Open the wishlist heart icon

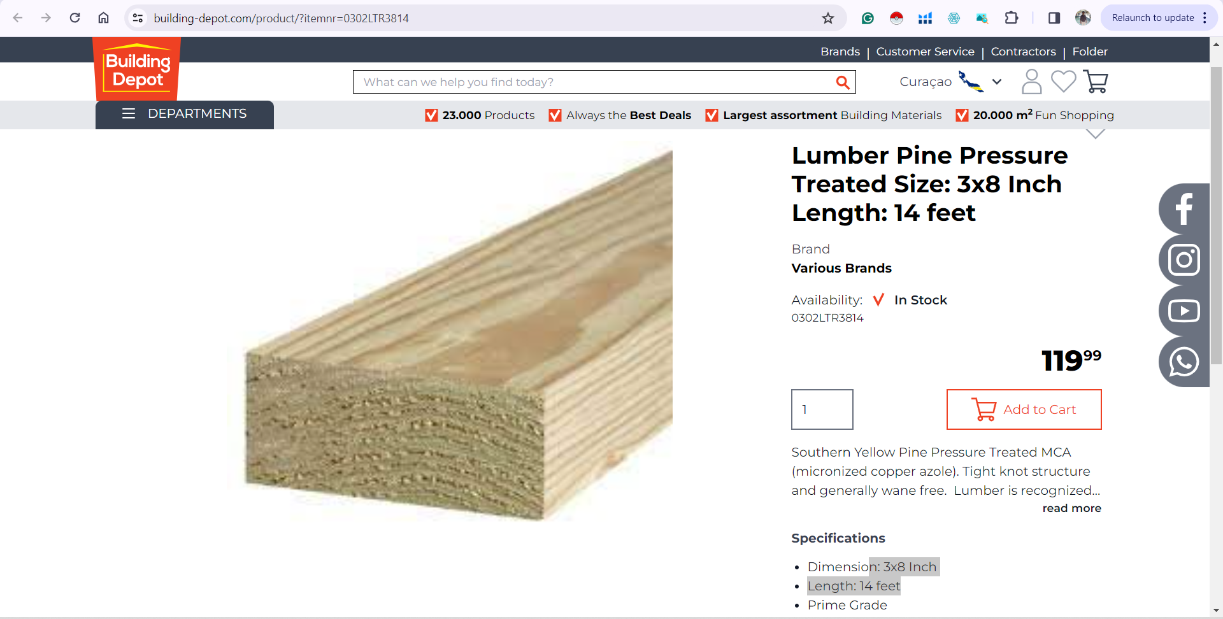pyautogui.click(x=1063, y=82)
